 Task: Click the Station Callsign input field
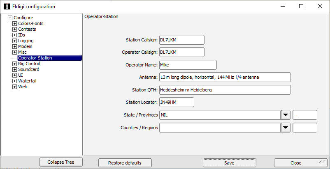tap(181, 40)
